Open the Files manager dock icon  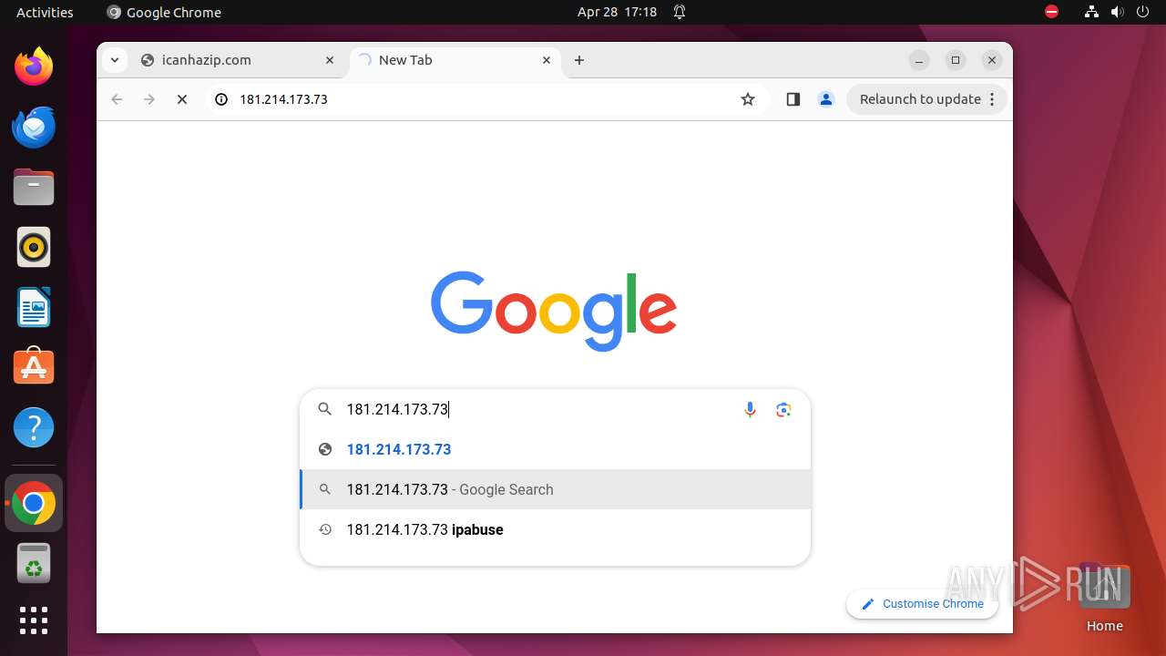(34, 187)
